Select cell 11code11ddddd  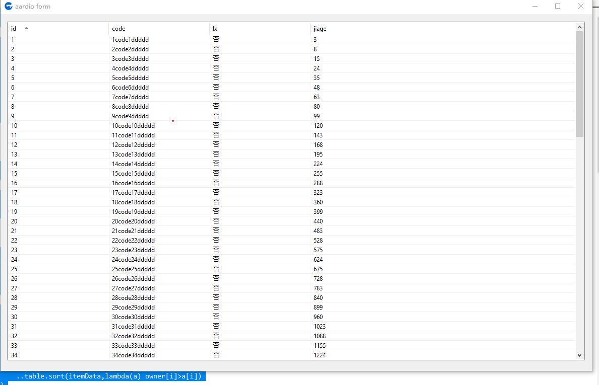(x=133, y=135)
